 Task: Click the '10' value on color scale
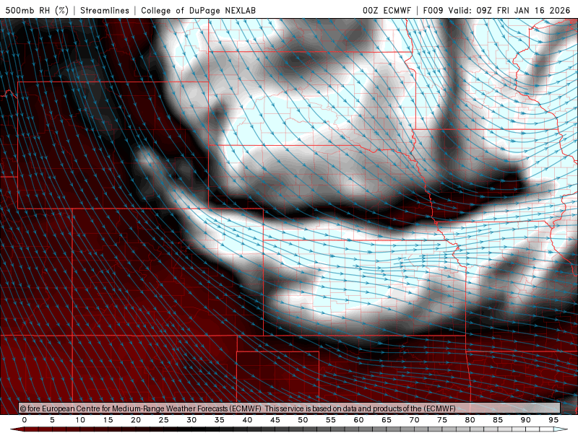coord(80,420)
